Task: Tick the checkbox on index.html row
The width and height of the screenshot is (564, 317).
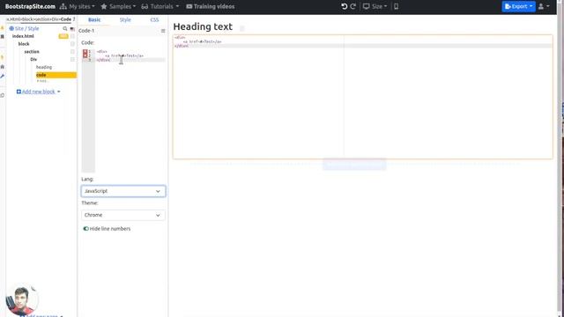Action: coord(72,36)
